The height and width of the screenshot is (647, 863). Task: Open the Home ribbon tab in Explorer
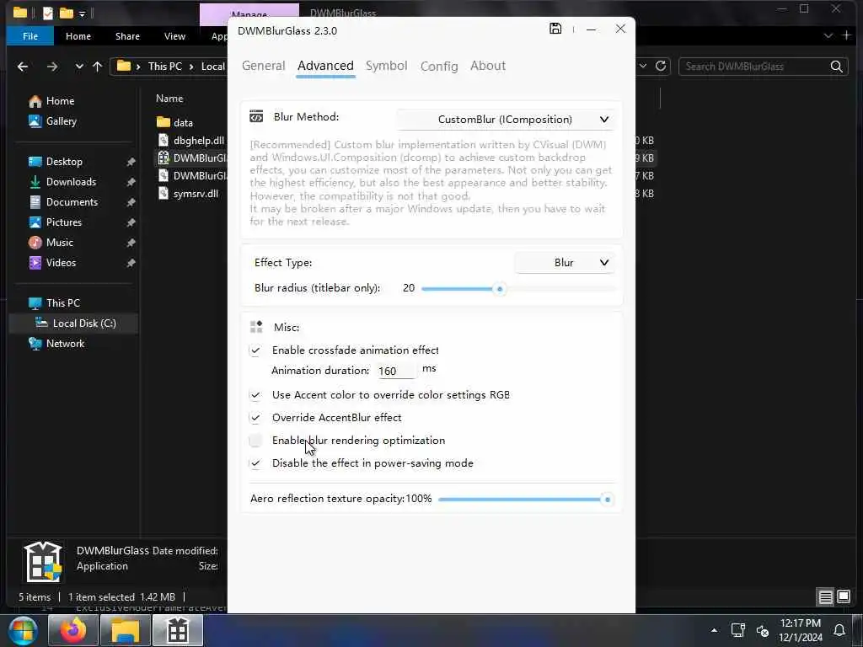tap(78, 36)
